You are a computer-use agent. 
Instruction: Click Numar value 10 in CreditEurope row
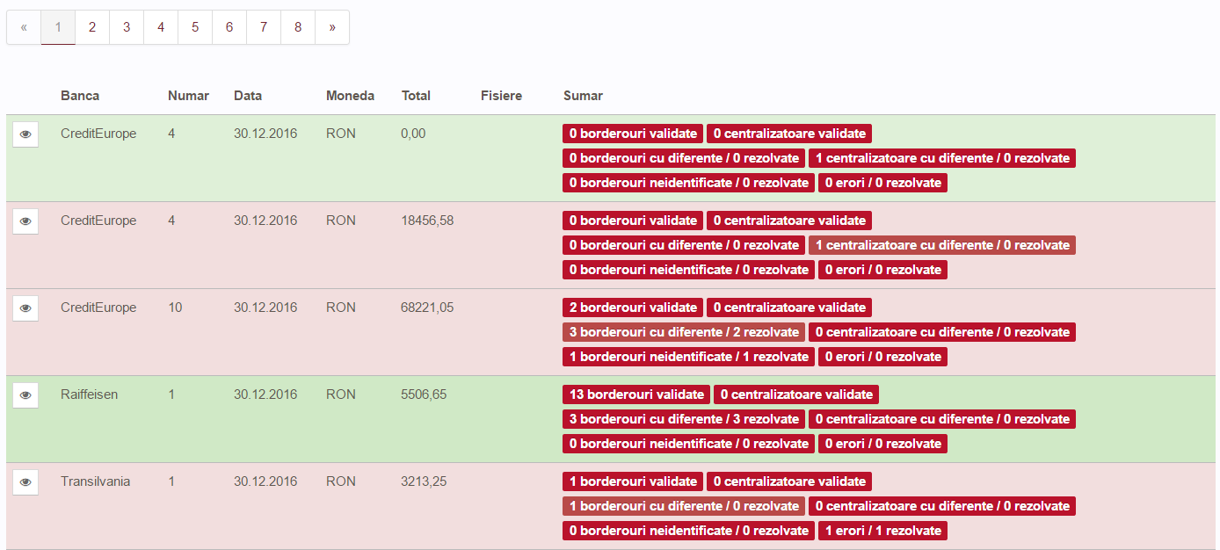pyautogui.click(x=175, y=308)
